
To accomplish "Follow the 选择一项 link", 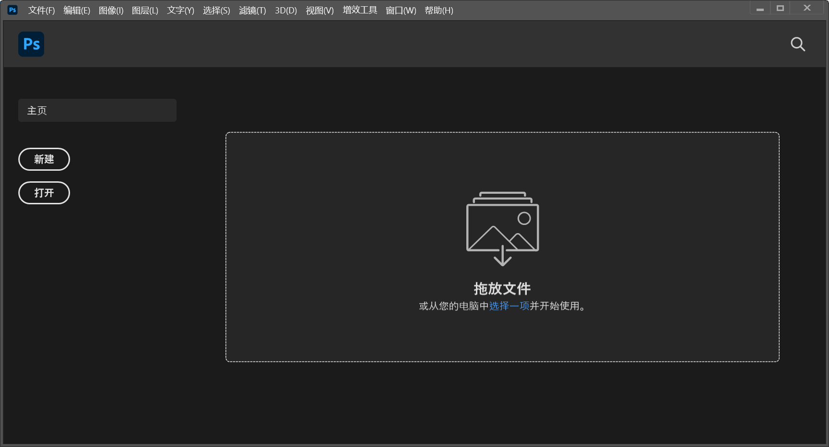I will (509, 306).
